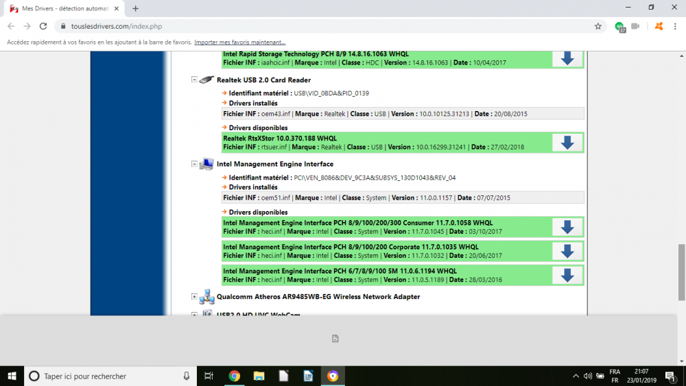This screenshot has height=386, width=686.
Task: Open volume control in system tray
Action: tap(588, 376)
